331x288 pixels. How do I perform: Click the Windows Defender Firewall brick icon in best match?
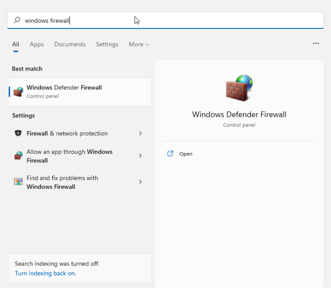coord(18,92)
